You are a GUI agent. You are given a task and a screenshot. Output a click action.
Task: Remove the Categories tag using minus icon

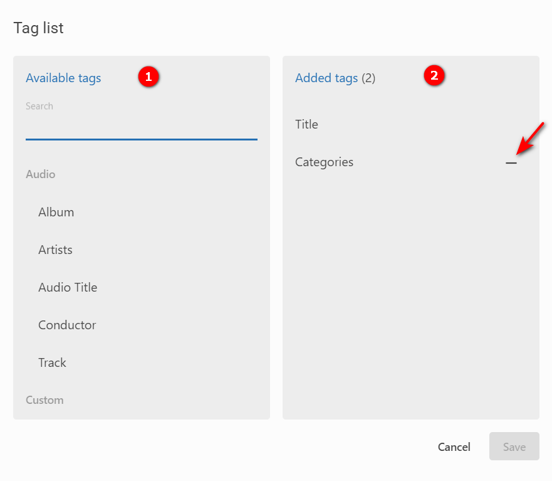coord(511,162)
